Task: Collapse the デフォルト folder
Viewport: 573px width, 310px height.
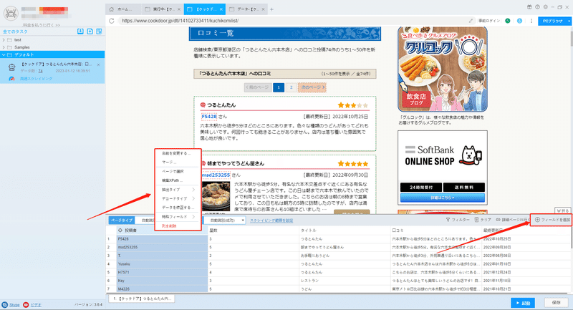Action: 4,55
